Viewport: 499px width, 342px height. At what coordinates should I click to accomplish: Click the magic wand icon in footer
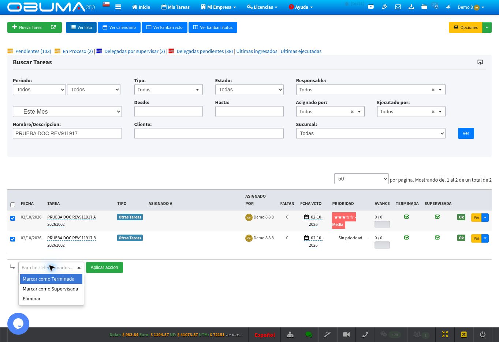click(x=327, y=334)
